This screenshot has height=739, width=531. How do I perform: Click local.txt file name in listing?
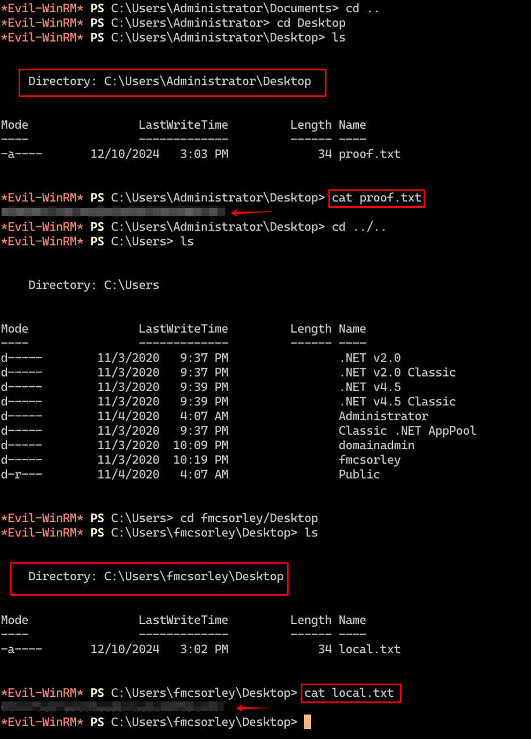369,649
